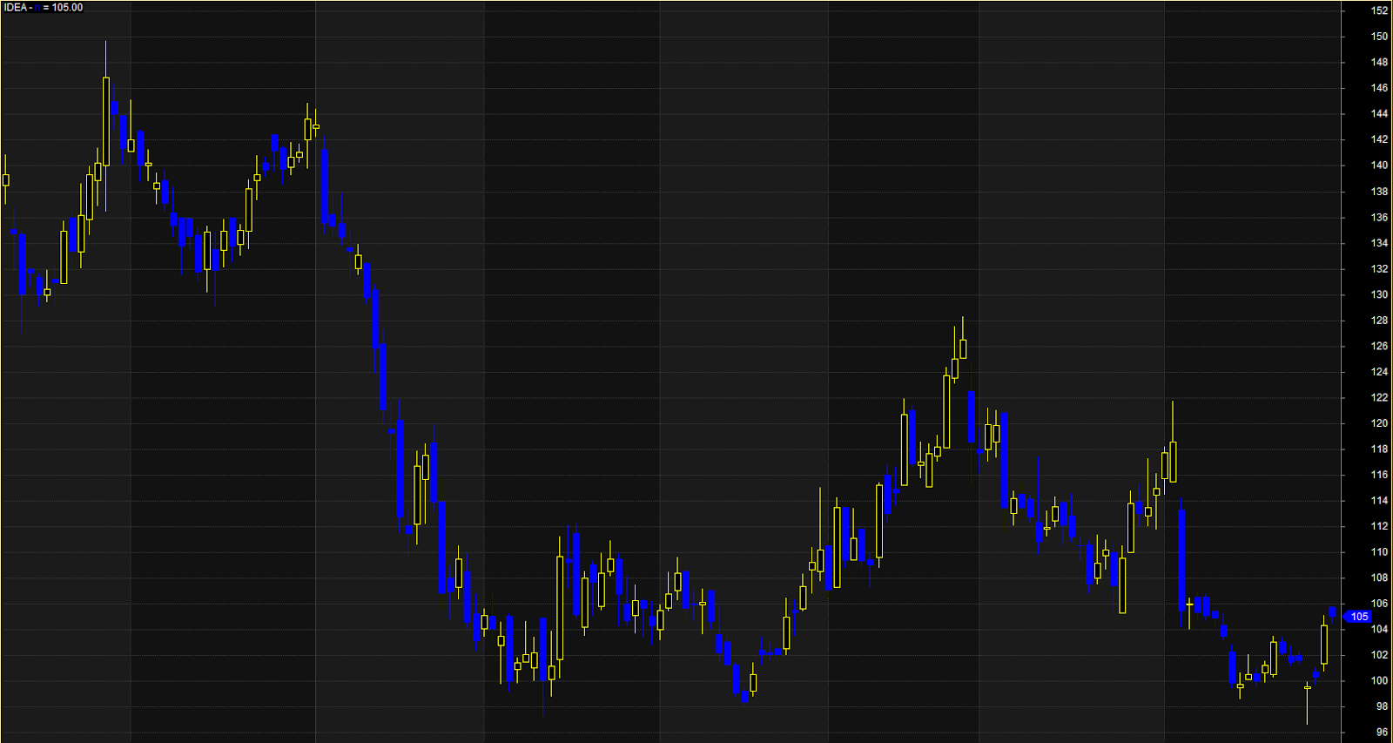The image size is (1393, 743).
Task: Click the 150 price axis label
Action: point(1379,37)
